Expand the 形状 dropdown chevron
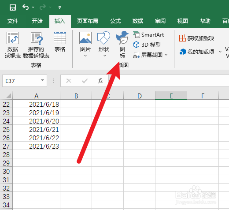This screenshot has height=210, width=229. click(x=105, y=56)
